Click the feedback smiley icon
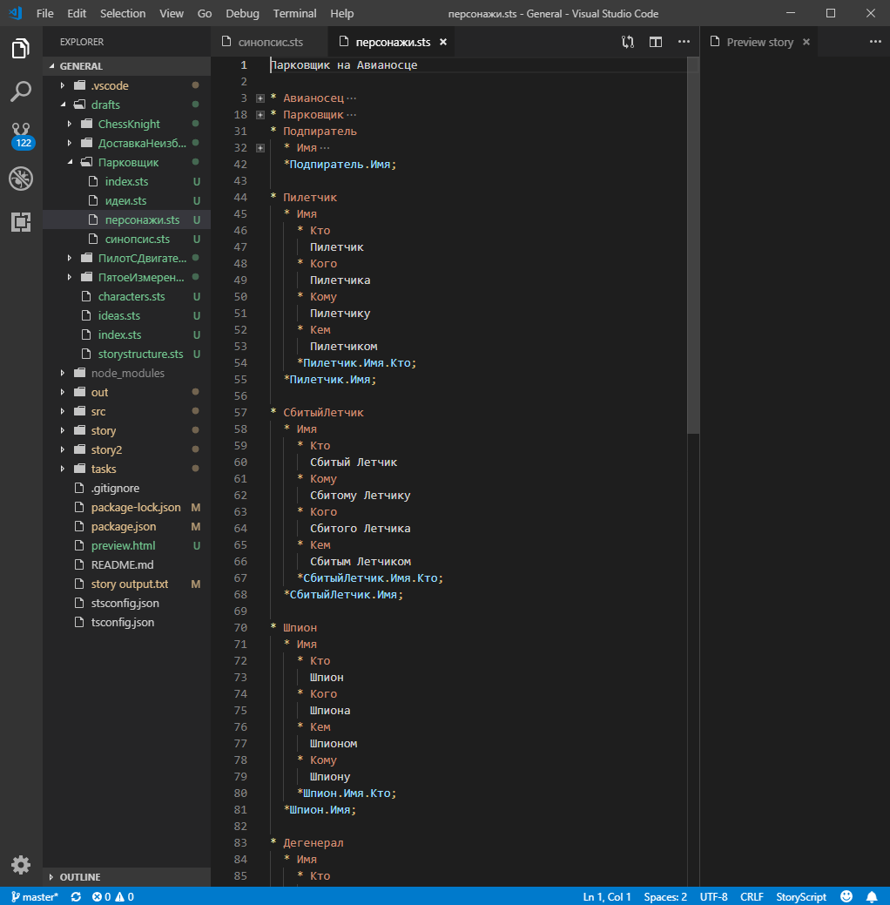Image resolution: width=890 pixels, height=905 pixels. coord(846,896)
